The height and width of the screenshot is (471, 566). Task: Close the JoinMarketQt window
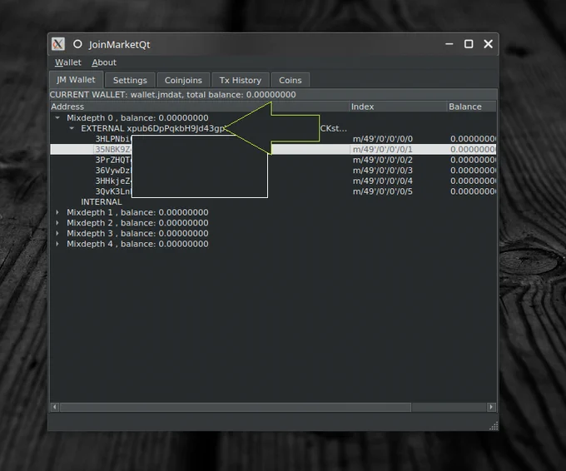pos(488,44)
